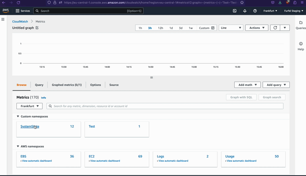Screen dimensions: 306x176
Task: Open the SystemState namespace
Action: (x=30, y=126)
